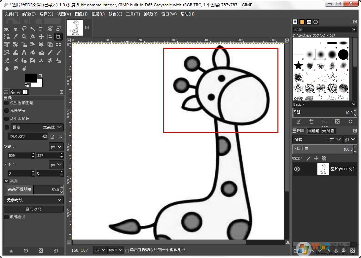
Task: Click the black foreground color swatch
Action: coord(30,78)
